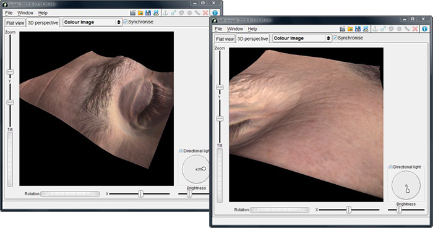Click temple 3D skin render in left temple window
Image resolution: width=433 pixels, height=228 pixels.
tap(306, 125)
